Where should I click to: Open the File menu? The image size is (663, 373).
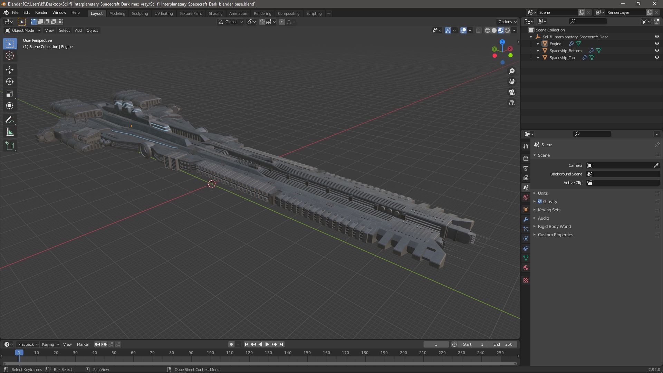click(x=15, y=12)
